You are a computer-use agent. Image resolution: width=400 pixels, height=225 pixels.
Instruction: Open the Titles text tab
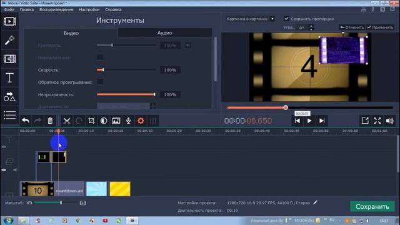tap(9, 77)
